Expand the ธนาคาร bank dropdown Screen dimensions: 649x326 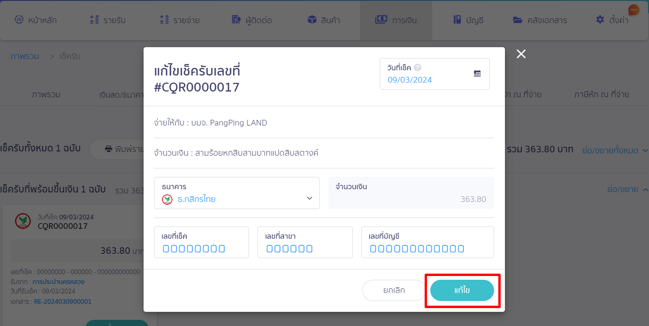coord(237,193)
